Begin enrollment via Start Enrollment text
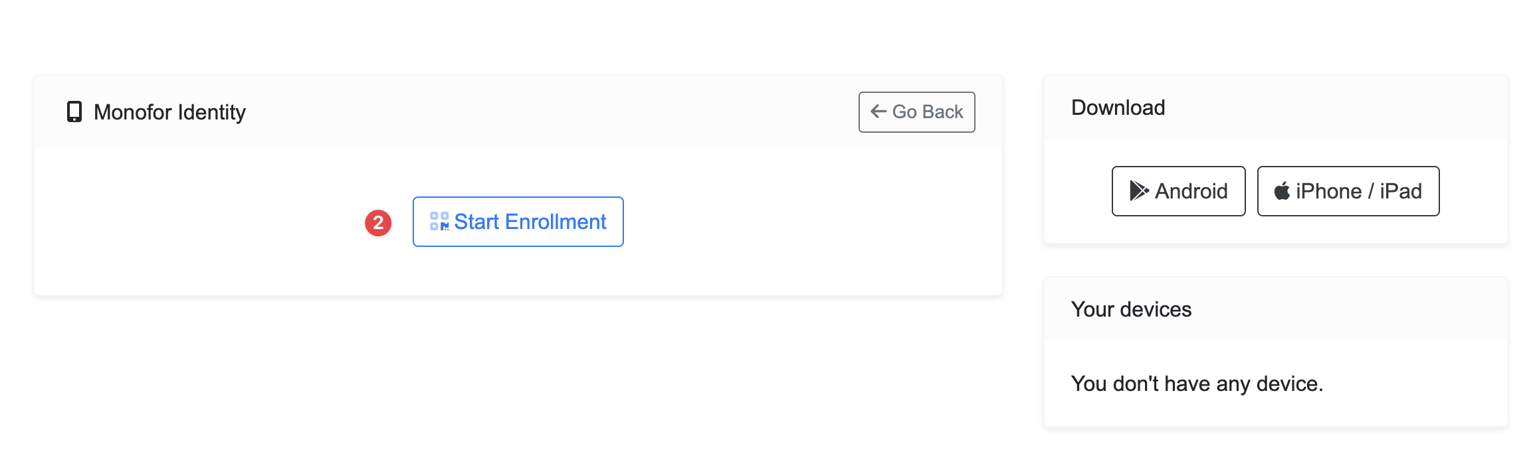 (x=530, y=222)
